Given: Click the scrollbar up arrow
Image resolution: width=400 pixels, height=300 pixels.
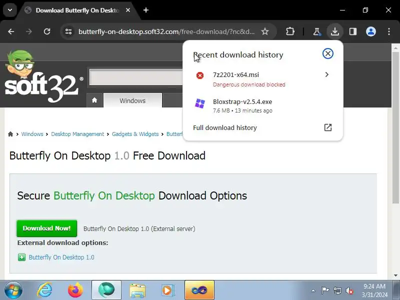Looking at the screenshot, I should (x=395, y=47).
